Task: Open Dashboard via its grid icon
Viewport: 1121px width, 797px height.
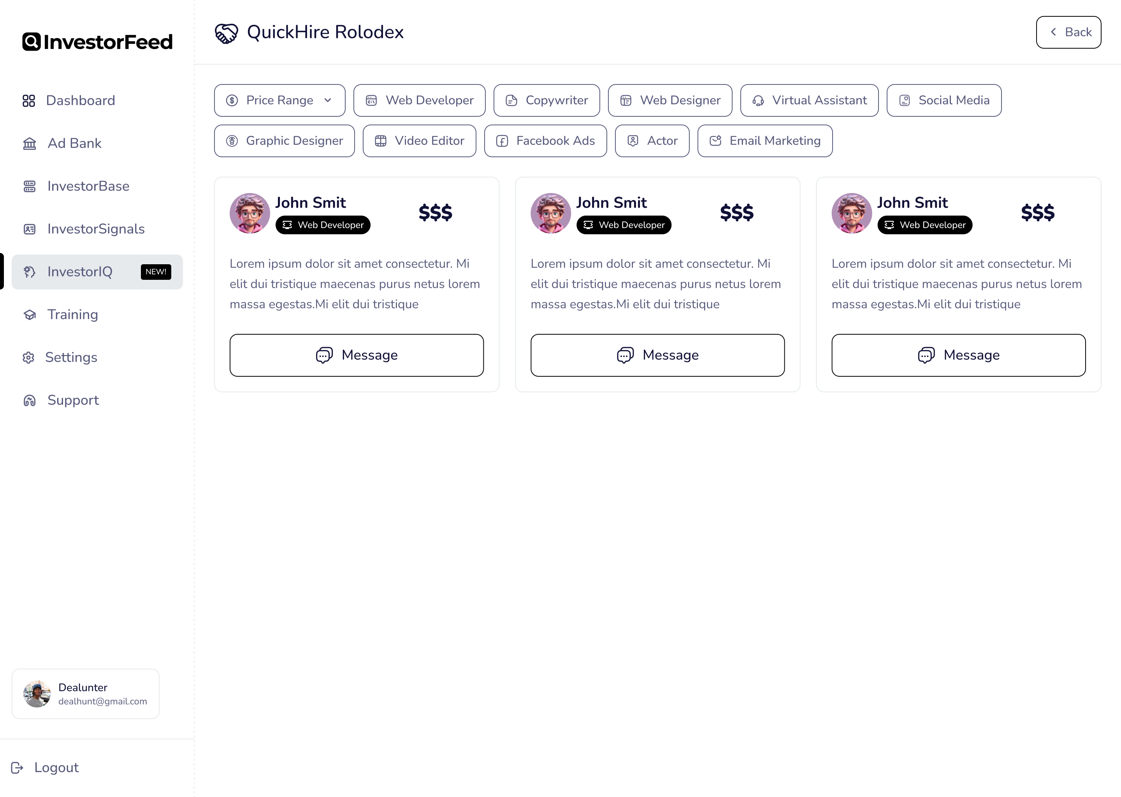Action: (29, 101)
